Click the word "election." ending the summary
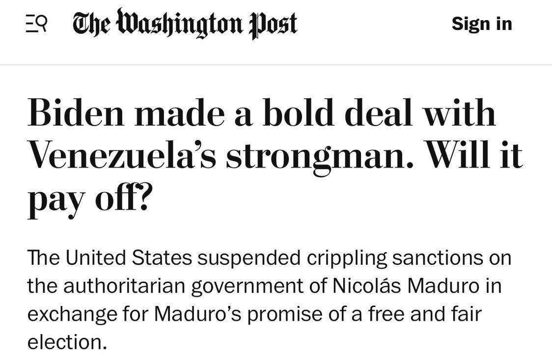Image resolution: width=552 pixels, height=364 pixels. [x=67, y=342]
